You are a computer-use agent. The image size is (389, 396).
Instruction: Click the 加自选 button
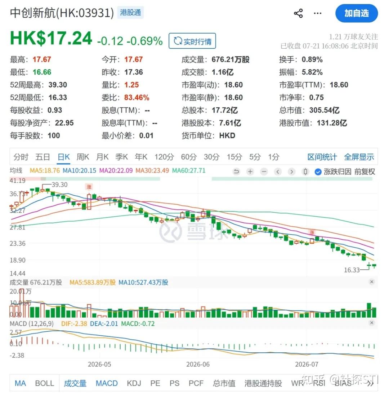point(357,13)
